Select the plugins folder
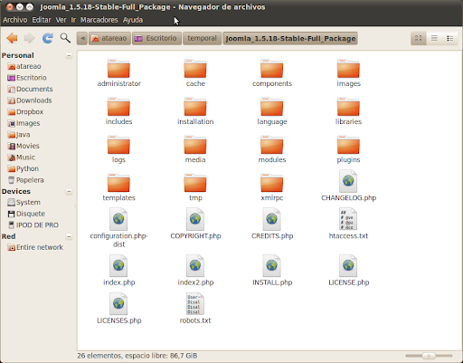463x363 pixels. pos(348,149)
